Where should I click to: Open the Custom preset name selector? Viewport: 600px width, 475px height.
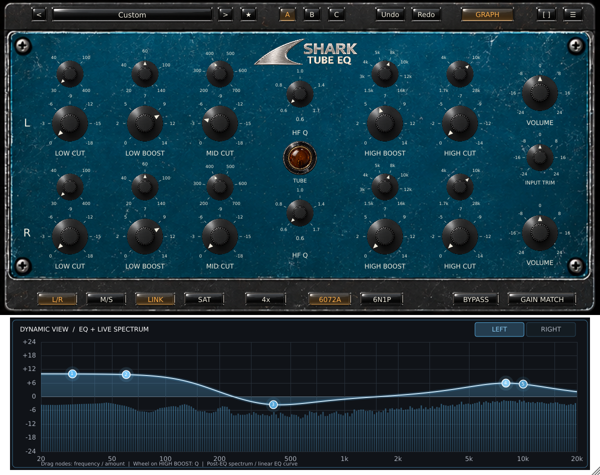(132, 14)
